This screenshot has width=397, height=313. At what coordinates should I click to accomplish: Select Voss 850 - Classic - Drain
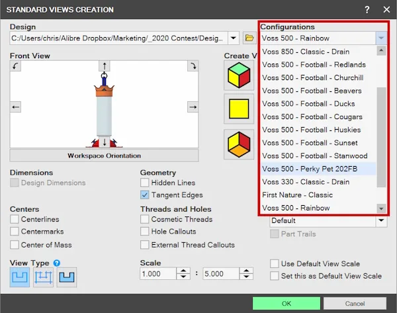click(x=318, y=52)
